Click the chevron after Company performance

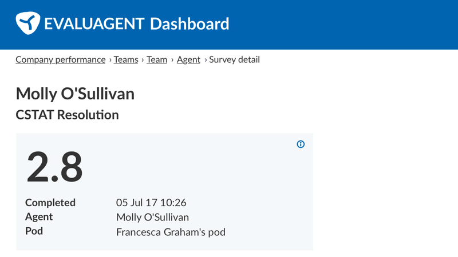point(110,59)
